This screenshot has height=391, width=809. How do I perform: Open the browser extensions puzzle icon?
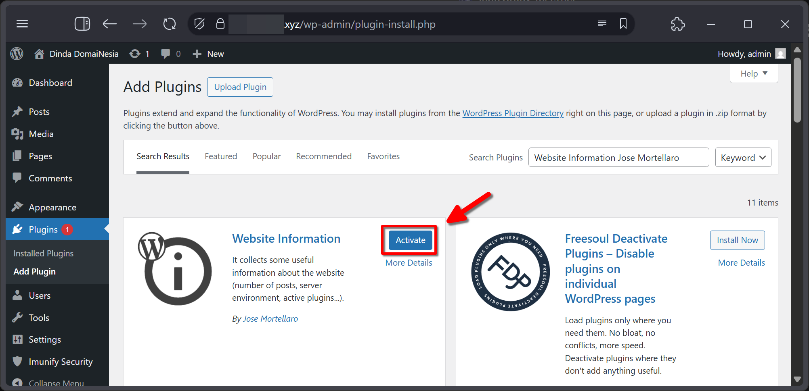[678, 24]
